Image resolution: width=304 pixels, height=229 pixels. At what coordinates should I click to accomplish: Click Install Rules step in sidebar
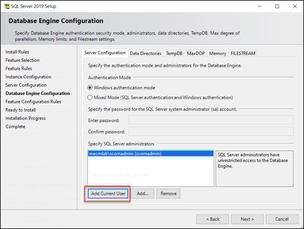coord(17,52)
